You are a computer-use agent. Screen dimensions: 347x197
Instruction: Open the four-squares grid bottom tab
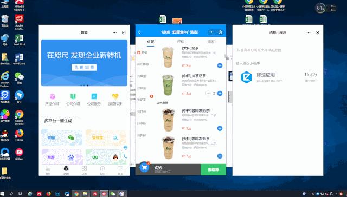[84, 170]
